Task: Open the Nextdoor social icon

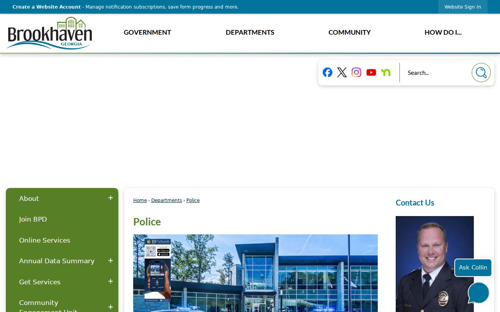Action: click(386, 73)
